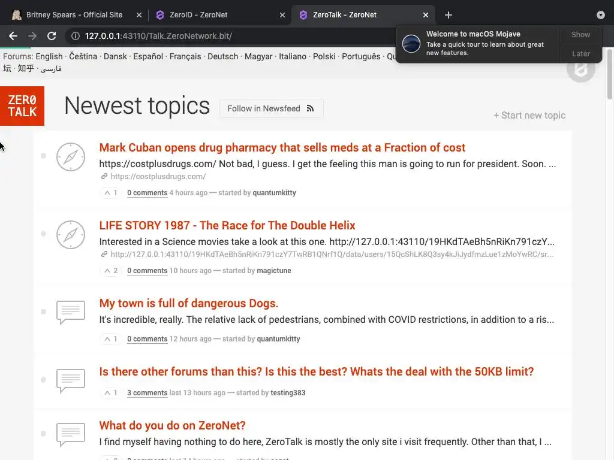Image resolution: width=614 pixels, height=460 pixels.
Task: Click the Follow in Newsfeed button
Action: tap(271, 108)
